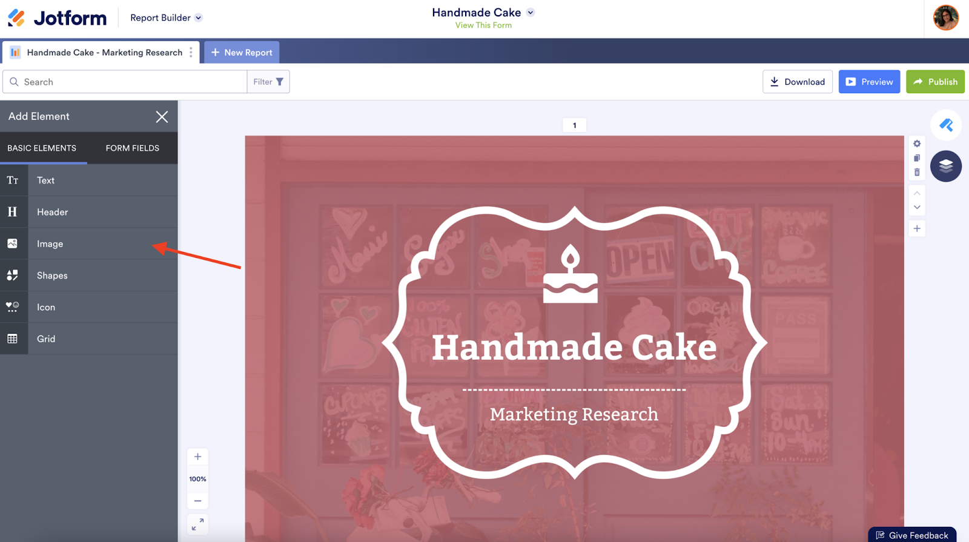Duplicate the page with copy icon
The image size is (969, 542).
coord(917,158)
